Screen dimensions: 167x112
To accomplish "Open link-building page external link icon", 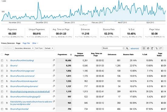I will (x=54, y=60).
